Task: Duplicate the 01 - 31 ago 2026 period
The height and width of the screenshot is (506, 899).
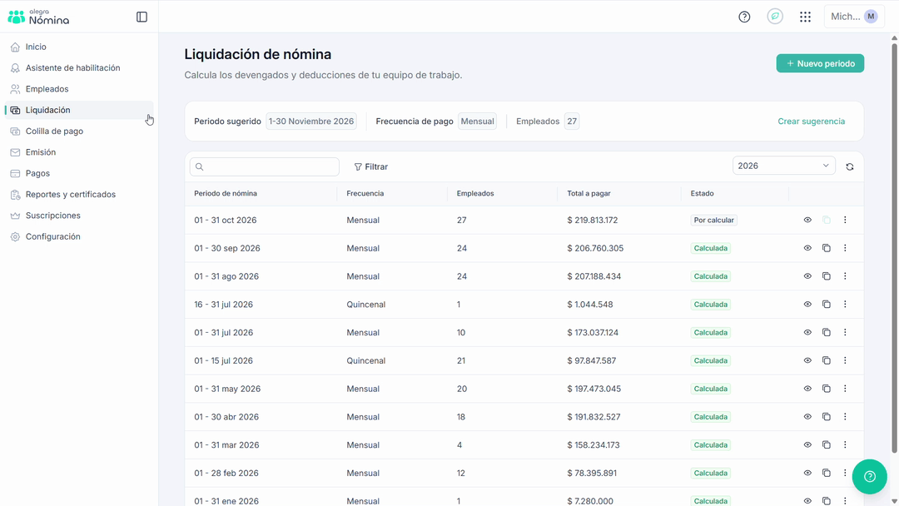Action: click(x=827, y=276)
